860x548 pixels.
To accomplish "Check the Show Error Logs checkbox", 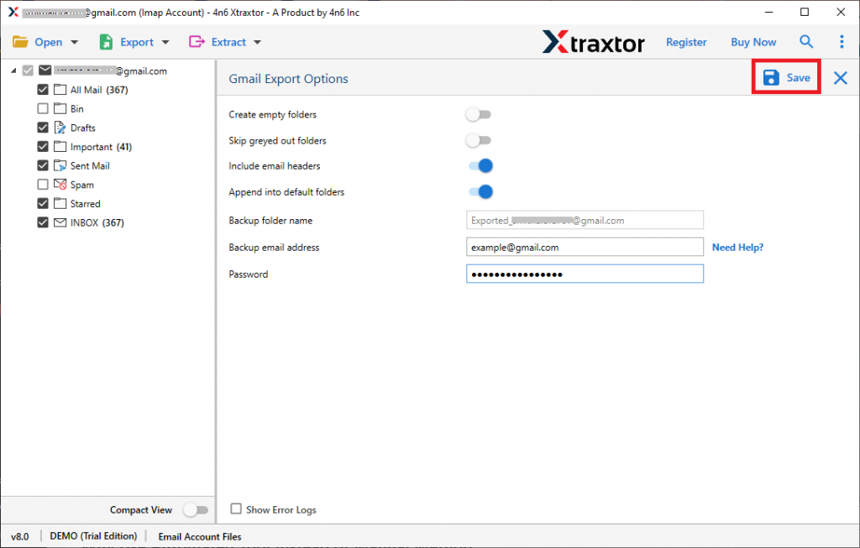I will [236, 509].
